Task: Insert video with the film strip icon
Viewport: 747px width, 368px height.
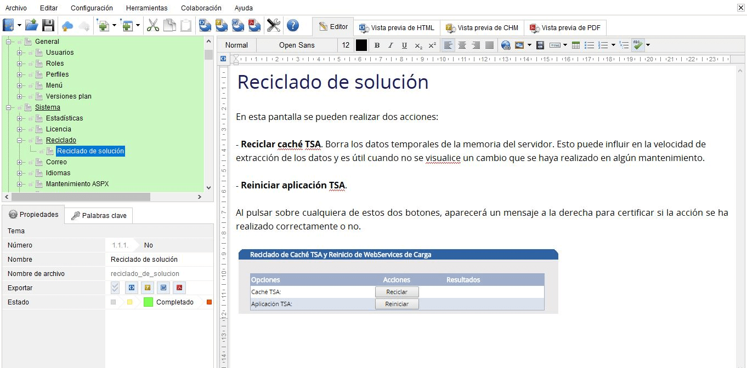Action: tap(540, 45)
